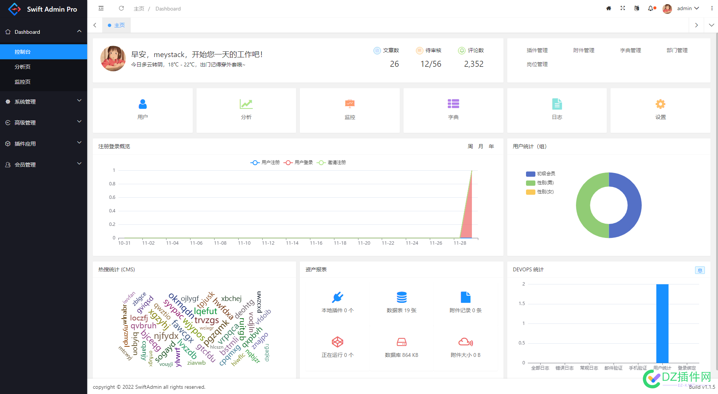This screenshot has height=394, width=718.
Task: Open the 部门管理 quick link
Action: tap(677, 50)
